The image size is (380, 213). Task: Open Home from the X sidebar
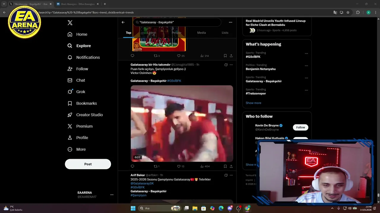coord(77,34)
